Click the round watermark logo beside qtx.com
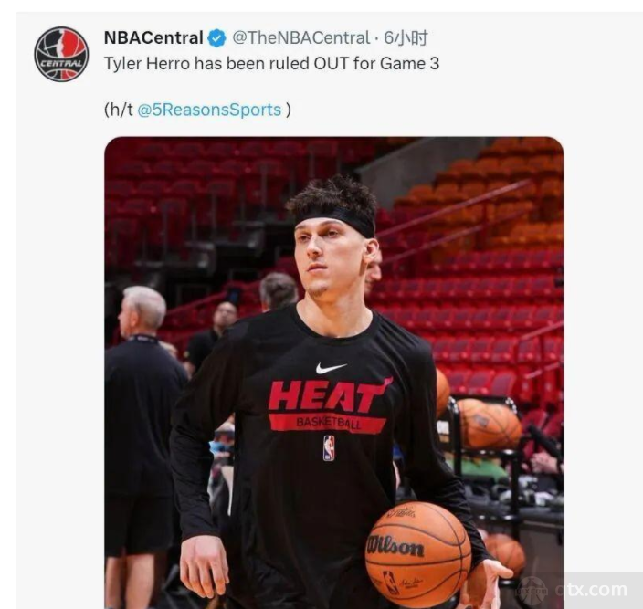The height and width of the screenshot is (609, 643). click(532, 591)
